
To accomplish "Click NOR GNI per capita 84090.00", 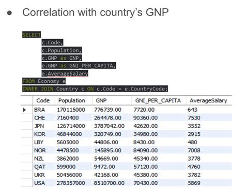I will click(x=145, y=150).
